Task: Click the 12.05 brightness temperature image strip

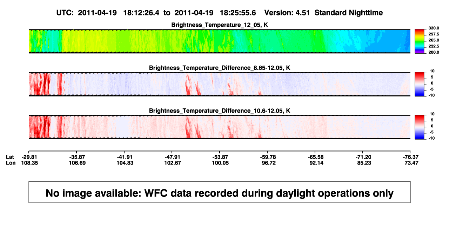Action: [x=220, y=41]
